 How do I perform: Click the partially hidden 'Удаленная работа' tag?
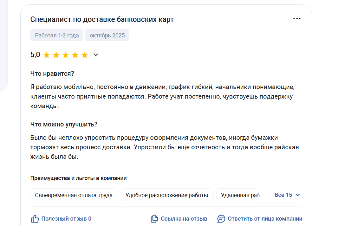240,195
